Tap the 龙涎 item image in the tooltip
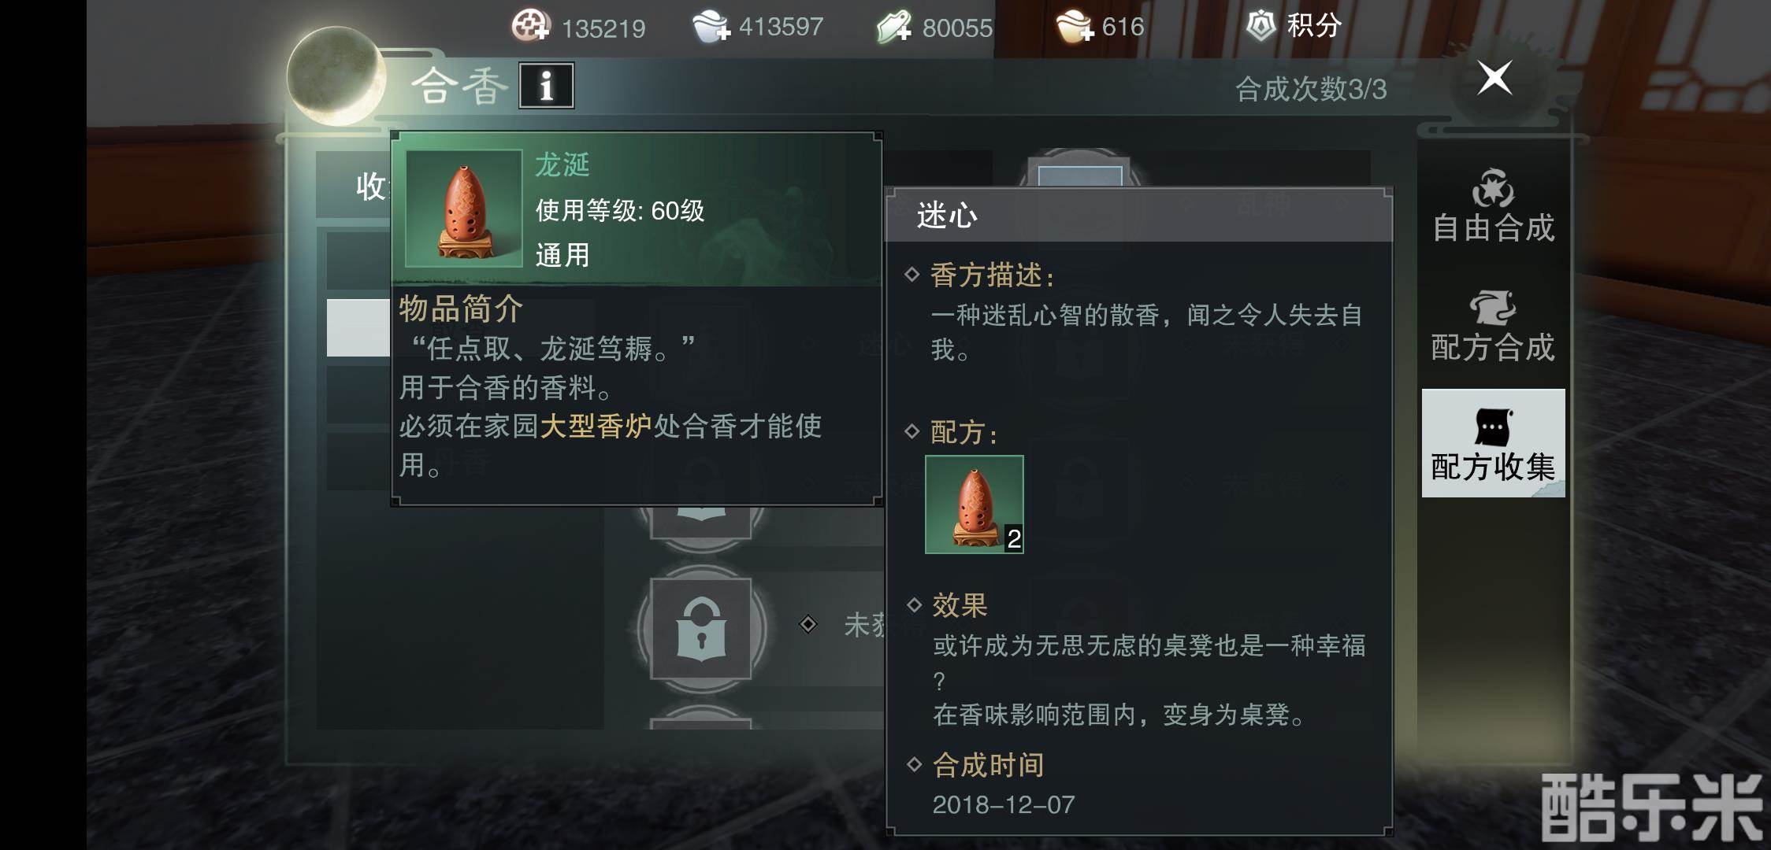This screenshot has height=850, width=1771. (464, 209)
